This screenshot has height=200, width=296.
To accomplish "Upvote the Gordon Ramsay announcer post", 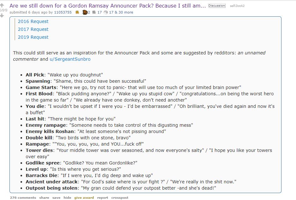I will [3, 5].
